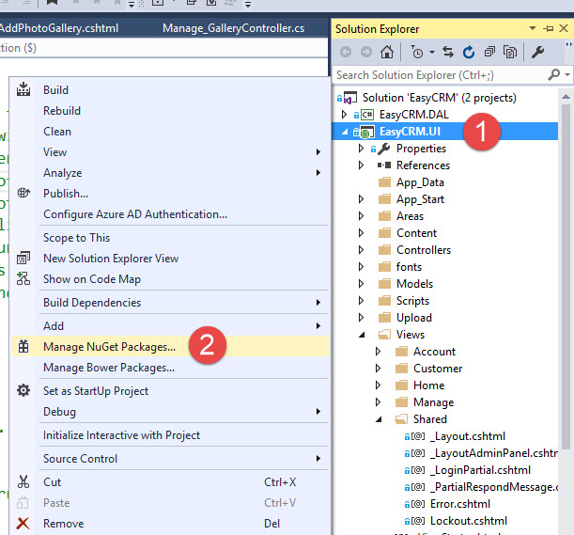Open search options dropdown arrow
The width and height of the screenshot is (574, 535).
(x=567, y=75)
